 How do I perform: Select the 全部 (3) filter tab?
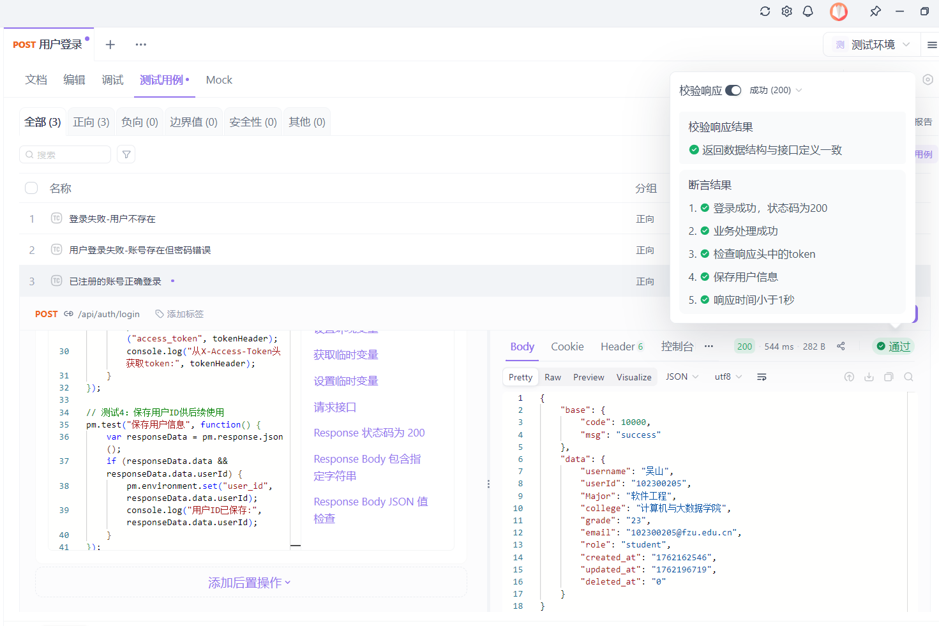tap(43, 122)
